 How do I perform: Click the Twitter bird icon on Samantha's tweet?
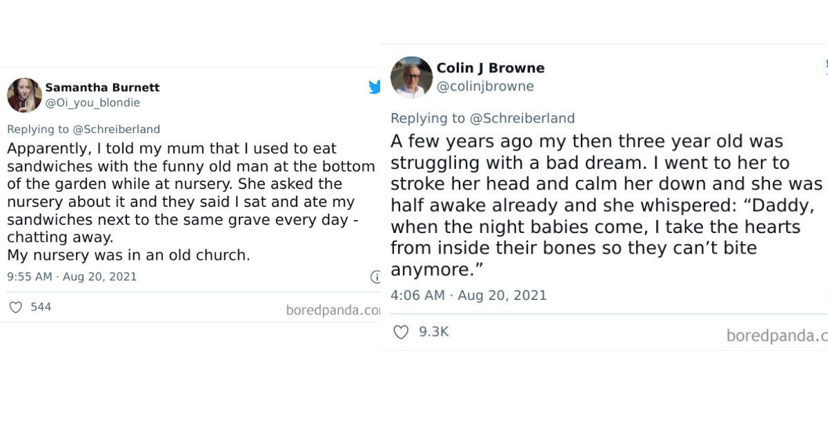(375, 87)
